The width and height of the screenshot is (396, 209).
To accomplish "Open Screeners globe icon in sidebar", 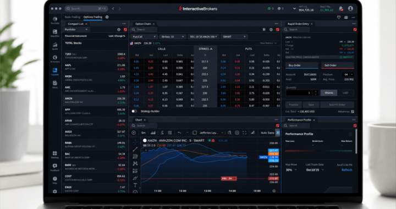I will point(55,59).
